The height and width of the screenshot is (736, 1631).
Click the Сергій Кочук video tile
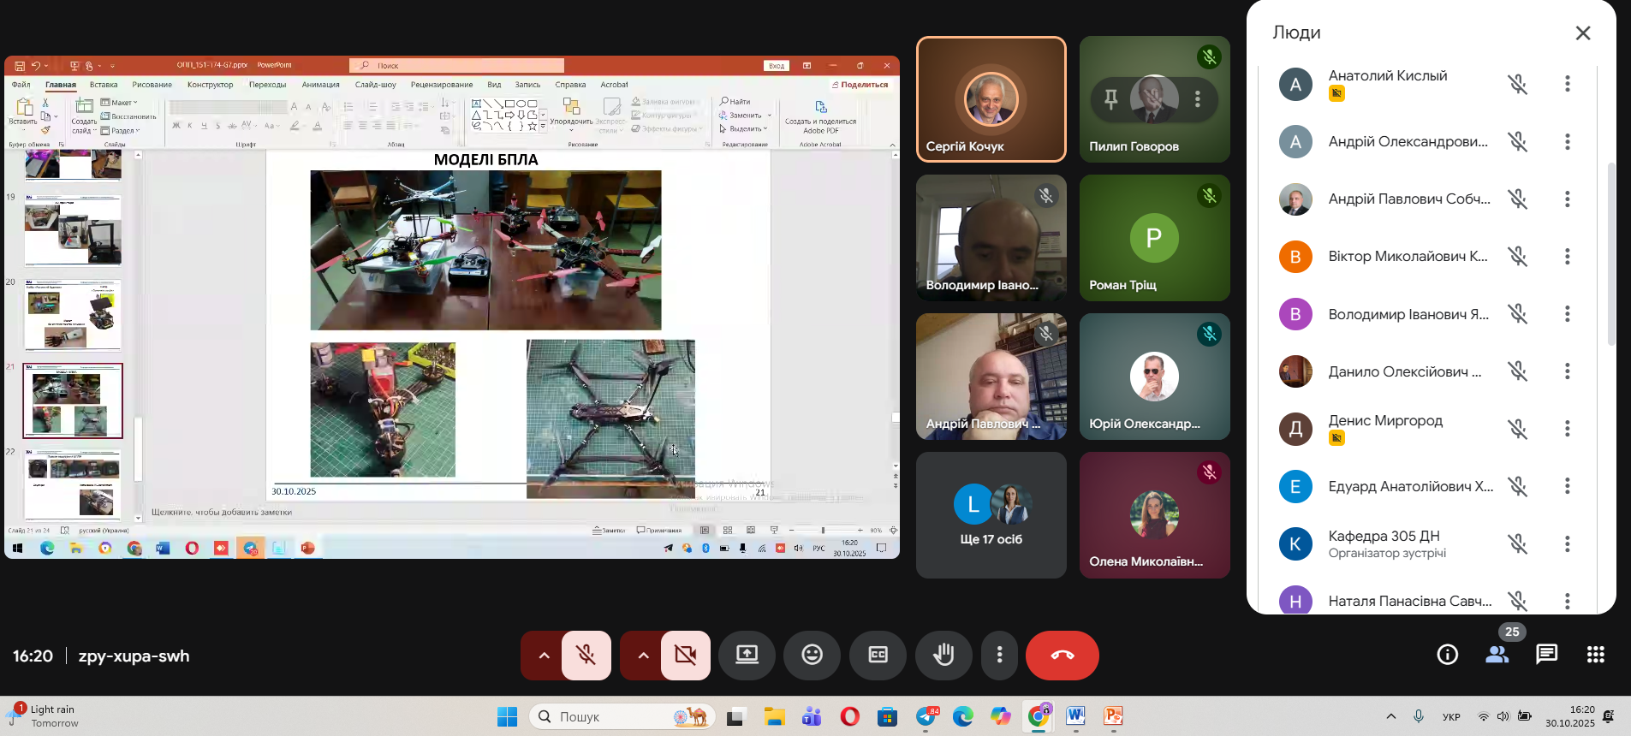pos(991,99)
